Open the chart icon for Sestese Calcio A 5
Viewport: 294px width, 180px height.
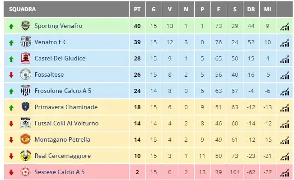tap(285, 173)
